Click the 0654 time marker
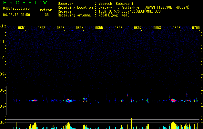 [80, 28]
